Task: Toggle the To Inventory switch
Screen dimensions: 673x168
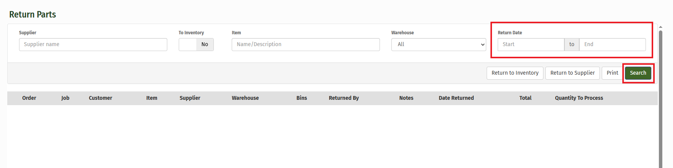Action: (x=196, y=45)
